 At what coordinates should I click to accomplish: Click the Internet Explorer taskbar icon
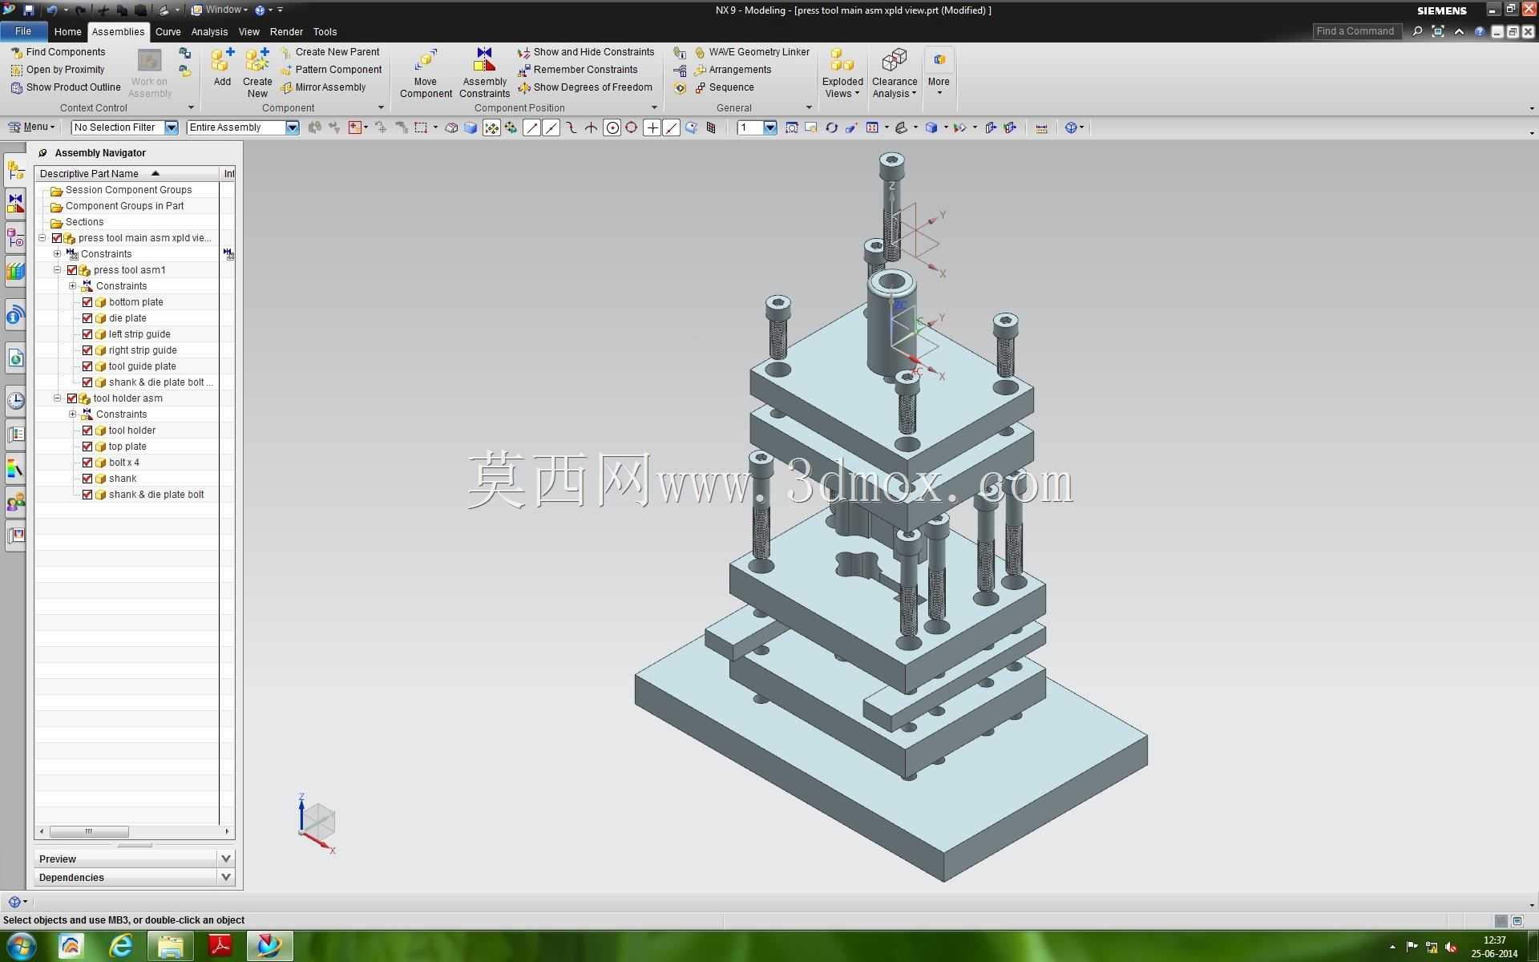[x=121, y=946]
